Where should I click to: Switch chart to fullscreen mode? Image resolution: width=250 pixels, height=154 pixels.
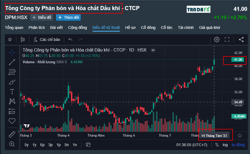pos(227,40)
